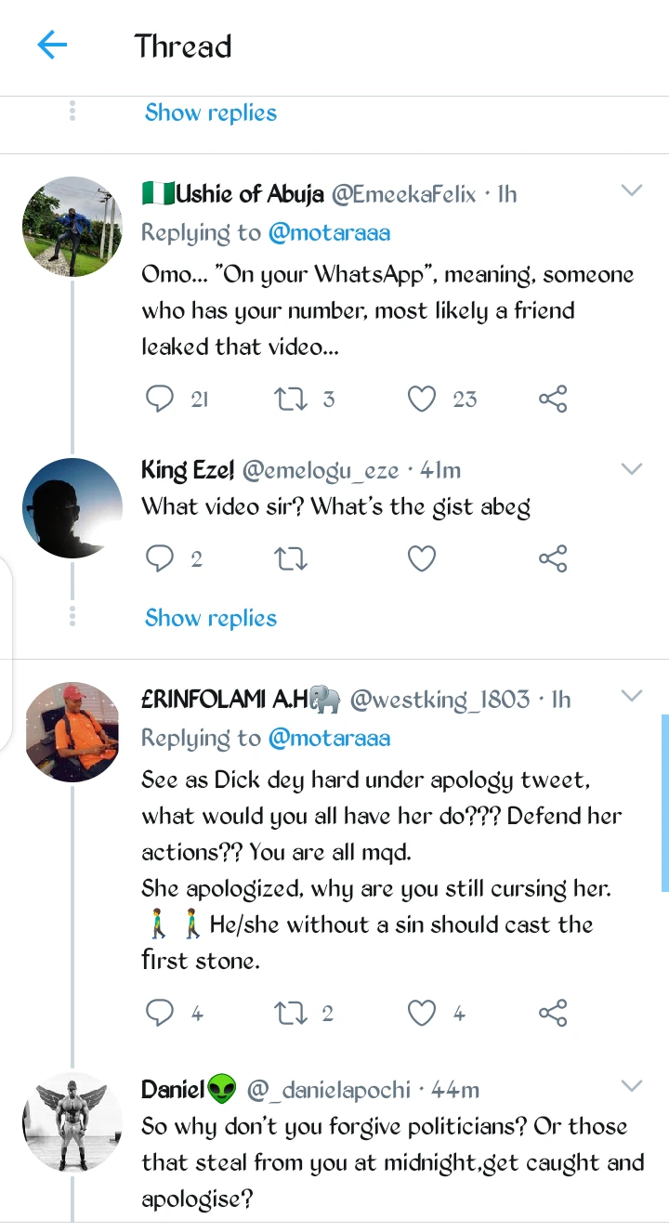Share ERINFOLAMI A.H's tweet
Screen dimensions: 669x1232
click(x=553, y=1013)
